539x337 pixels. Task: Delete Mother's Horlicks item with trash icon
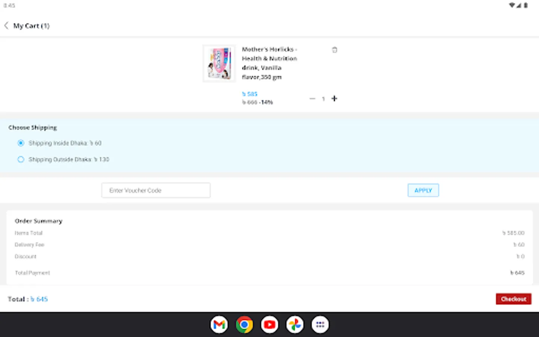click(335, 50)
